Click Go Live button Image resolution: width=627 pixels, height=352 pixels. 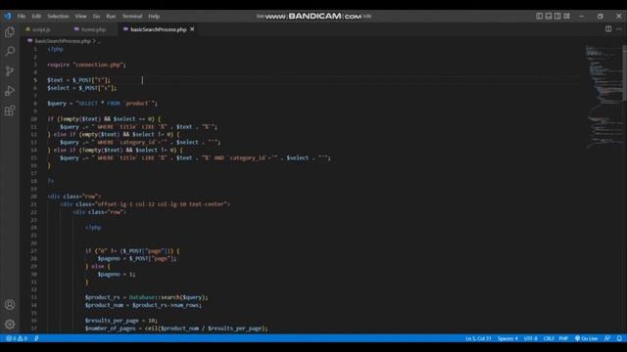coord(586,338)
